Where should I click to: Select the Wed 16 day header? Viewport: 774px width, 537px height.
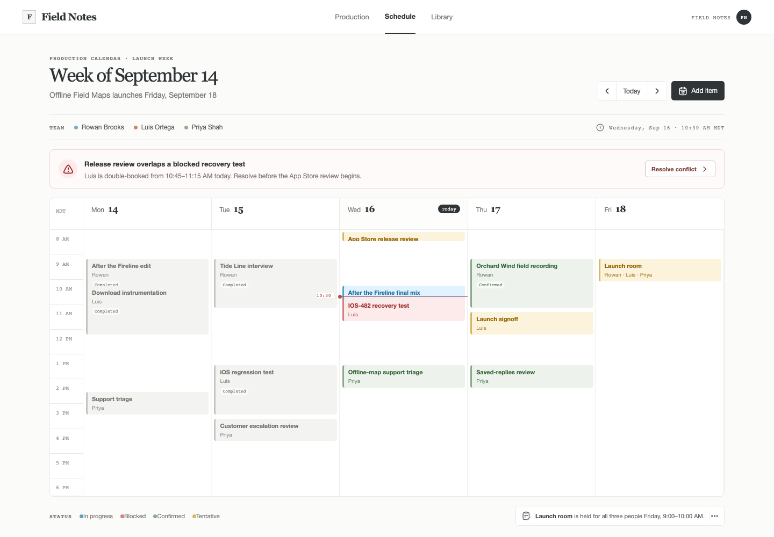[x=403, y=214]
